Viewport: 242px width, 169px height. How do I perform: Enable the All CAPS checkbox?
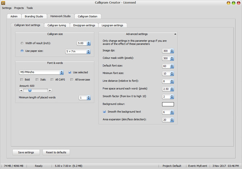[x=52, y=80]
